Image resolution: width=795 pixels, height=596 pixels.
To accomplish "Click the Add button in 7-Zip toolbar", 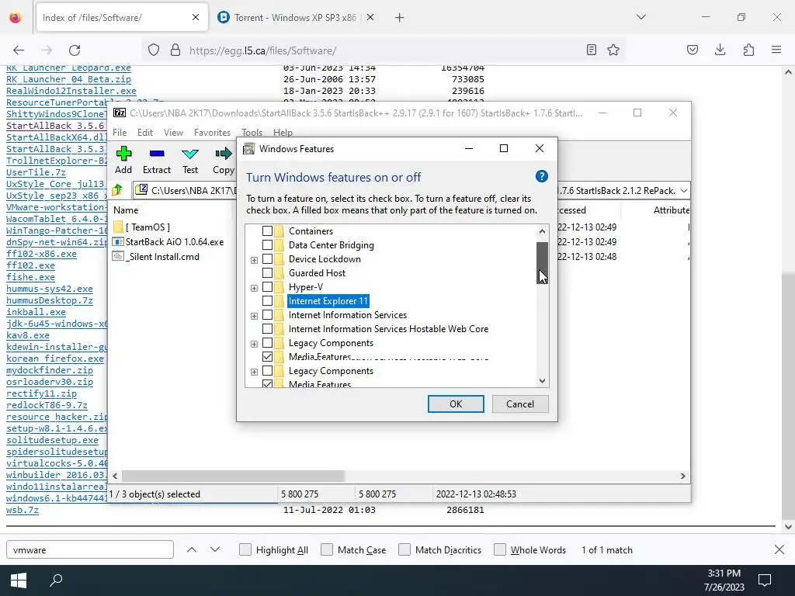I will (123, 160).
